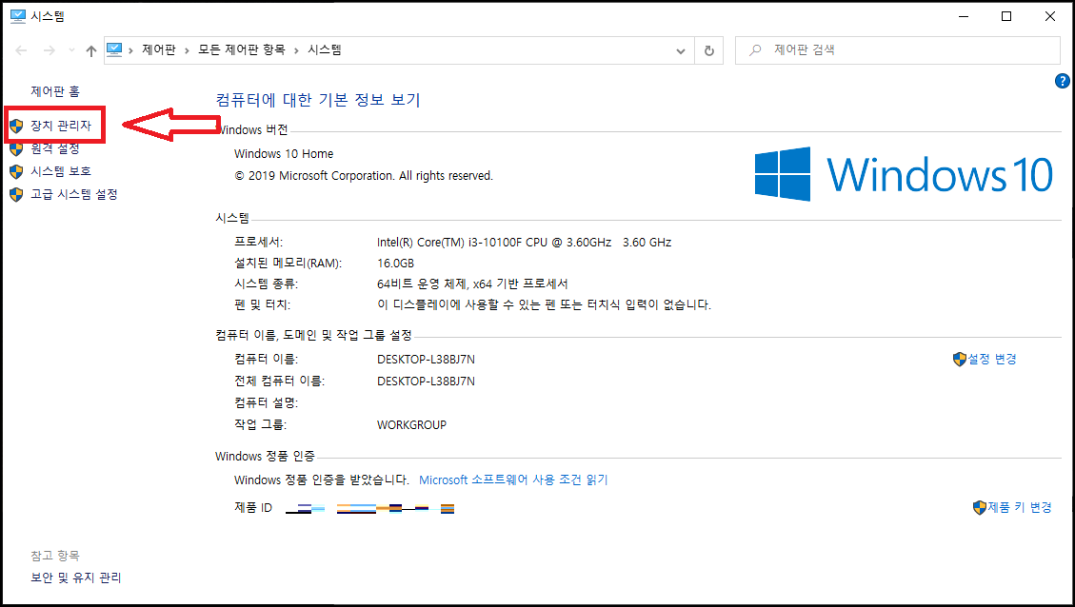Close the 시스템 window

click(x=1049, y=16)
